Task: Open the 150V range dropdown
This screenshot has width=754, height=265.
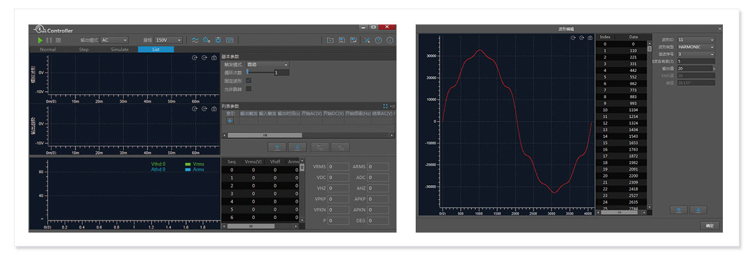Action: tap(168, 40)
